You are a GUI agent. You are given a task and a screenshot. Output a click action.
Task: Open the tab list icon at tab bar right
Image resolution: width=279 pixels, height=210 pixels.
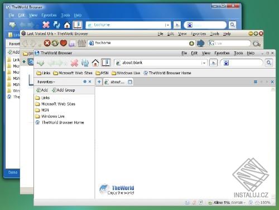(256, 82)
